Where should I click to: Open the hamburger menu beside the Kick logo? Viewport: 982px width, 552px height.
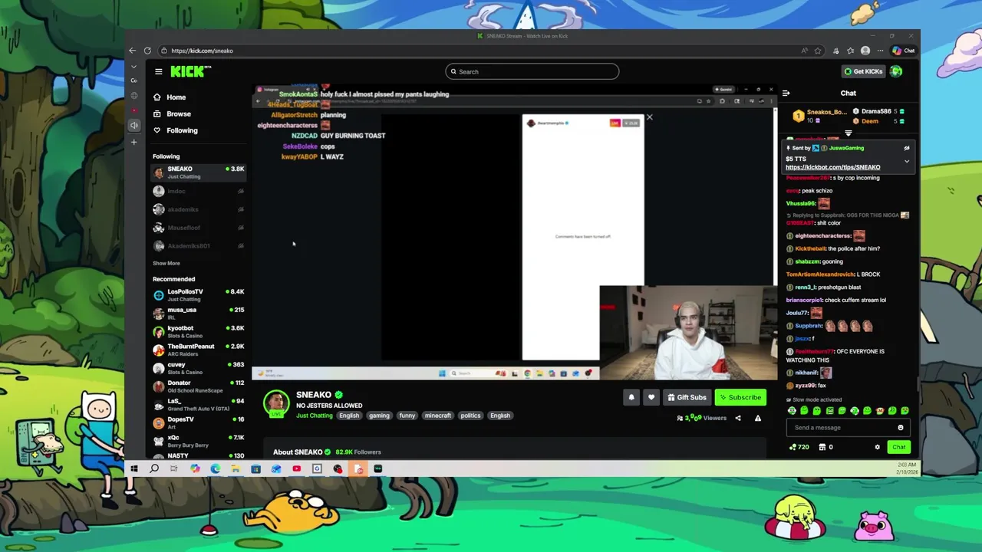[158, 71]
